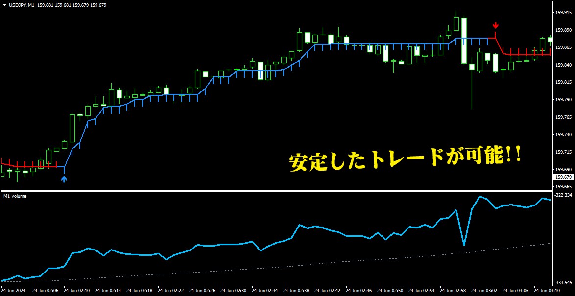Expand the USDJPY,M1 chart title triangle
This screenshot has width=575, height=296.
(x=4, y=6)
